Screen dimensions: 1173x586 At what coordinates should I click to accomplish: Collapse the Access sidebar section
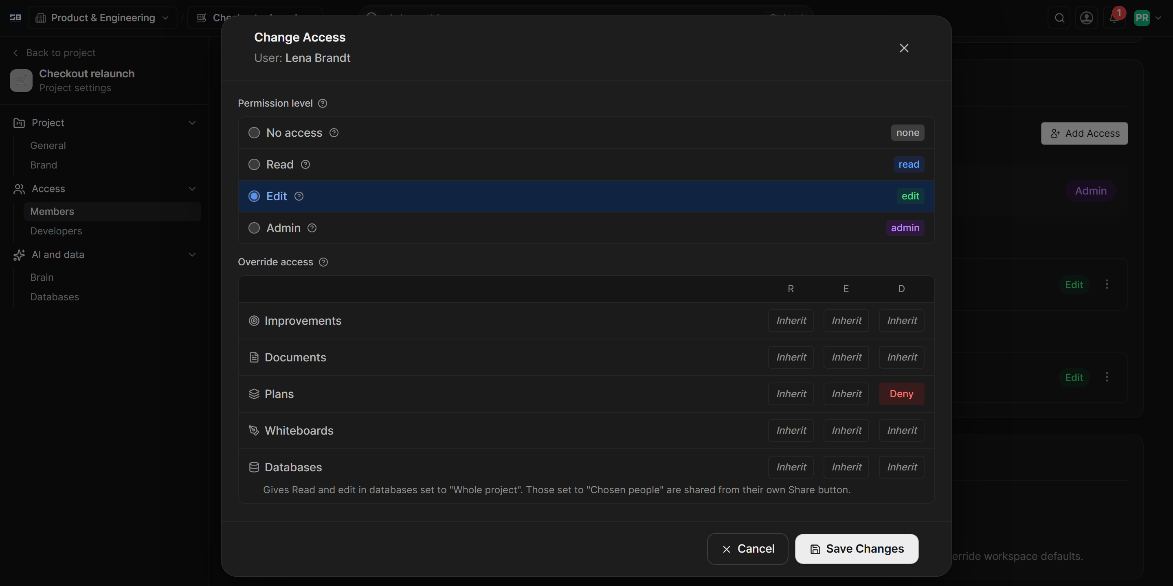[x=192, y=189]
